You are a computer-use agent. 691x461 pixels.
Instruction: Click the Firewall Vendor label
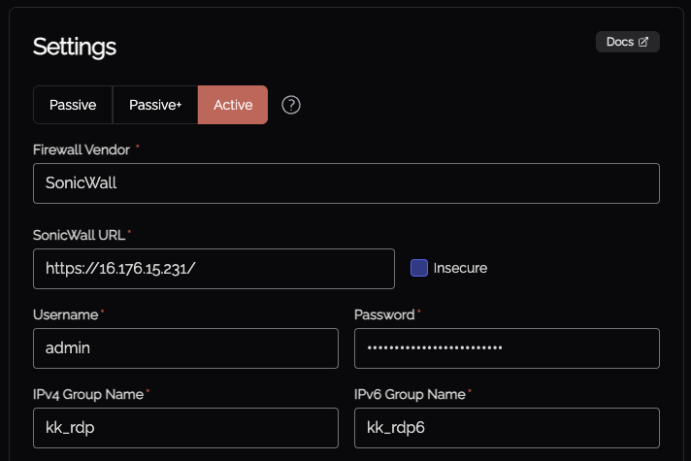coord(82,148)
